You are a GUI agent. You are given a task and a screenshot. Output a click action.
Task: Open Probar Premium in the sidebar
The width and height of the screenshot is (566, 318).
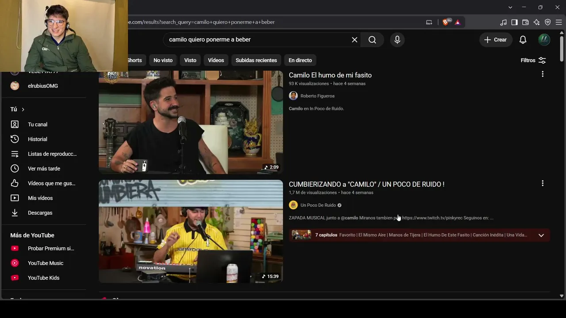[44, 248]
